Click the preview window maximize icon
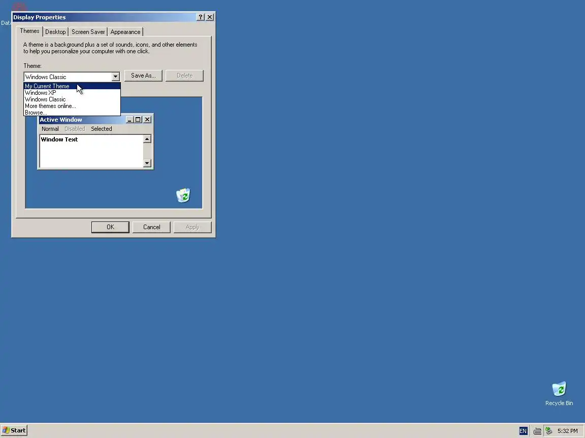This screenshot has height=438, width=585. (138, 120)
